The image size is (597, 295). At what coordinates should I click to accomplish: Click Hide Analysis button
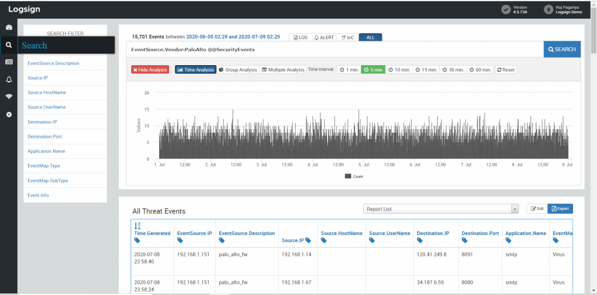coord(150,70)
